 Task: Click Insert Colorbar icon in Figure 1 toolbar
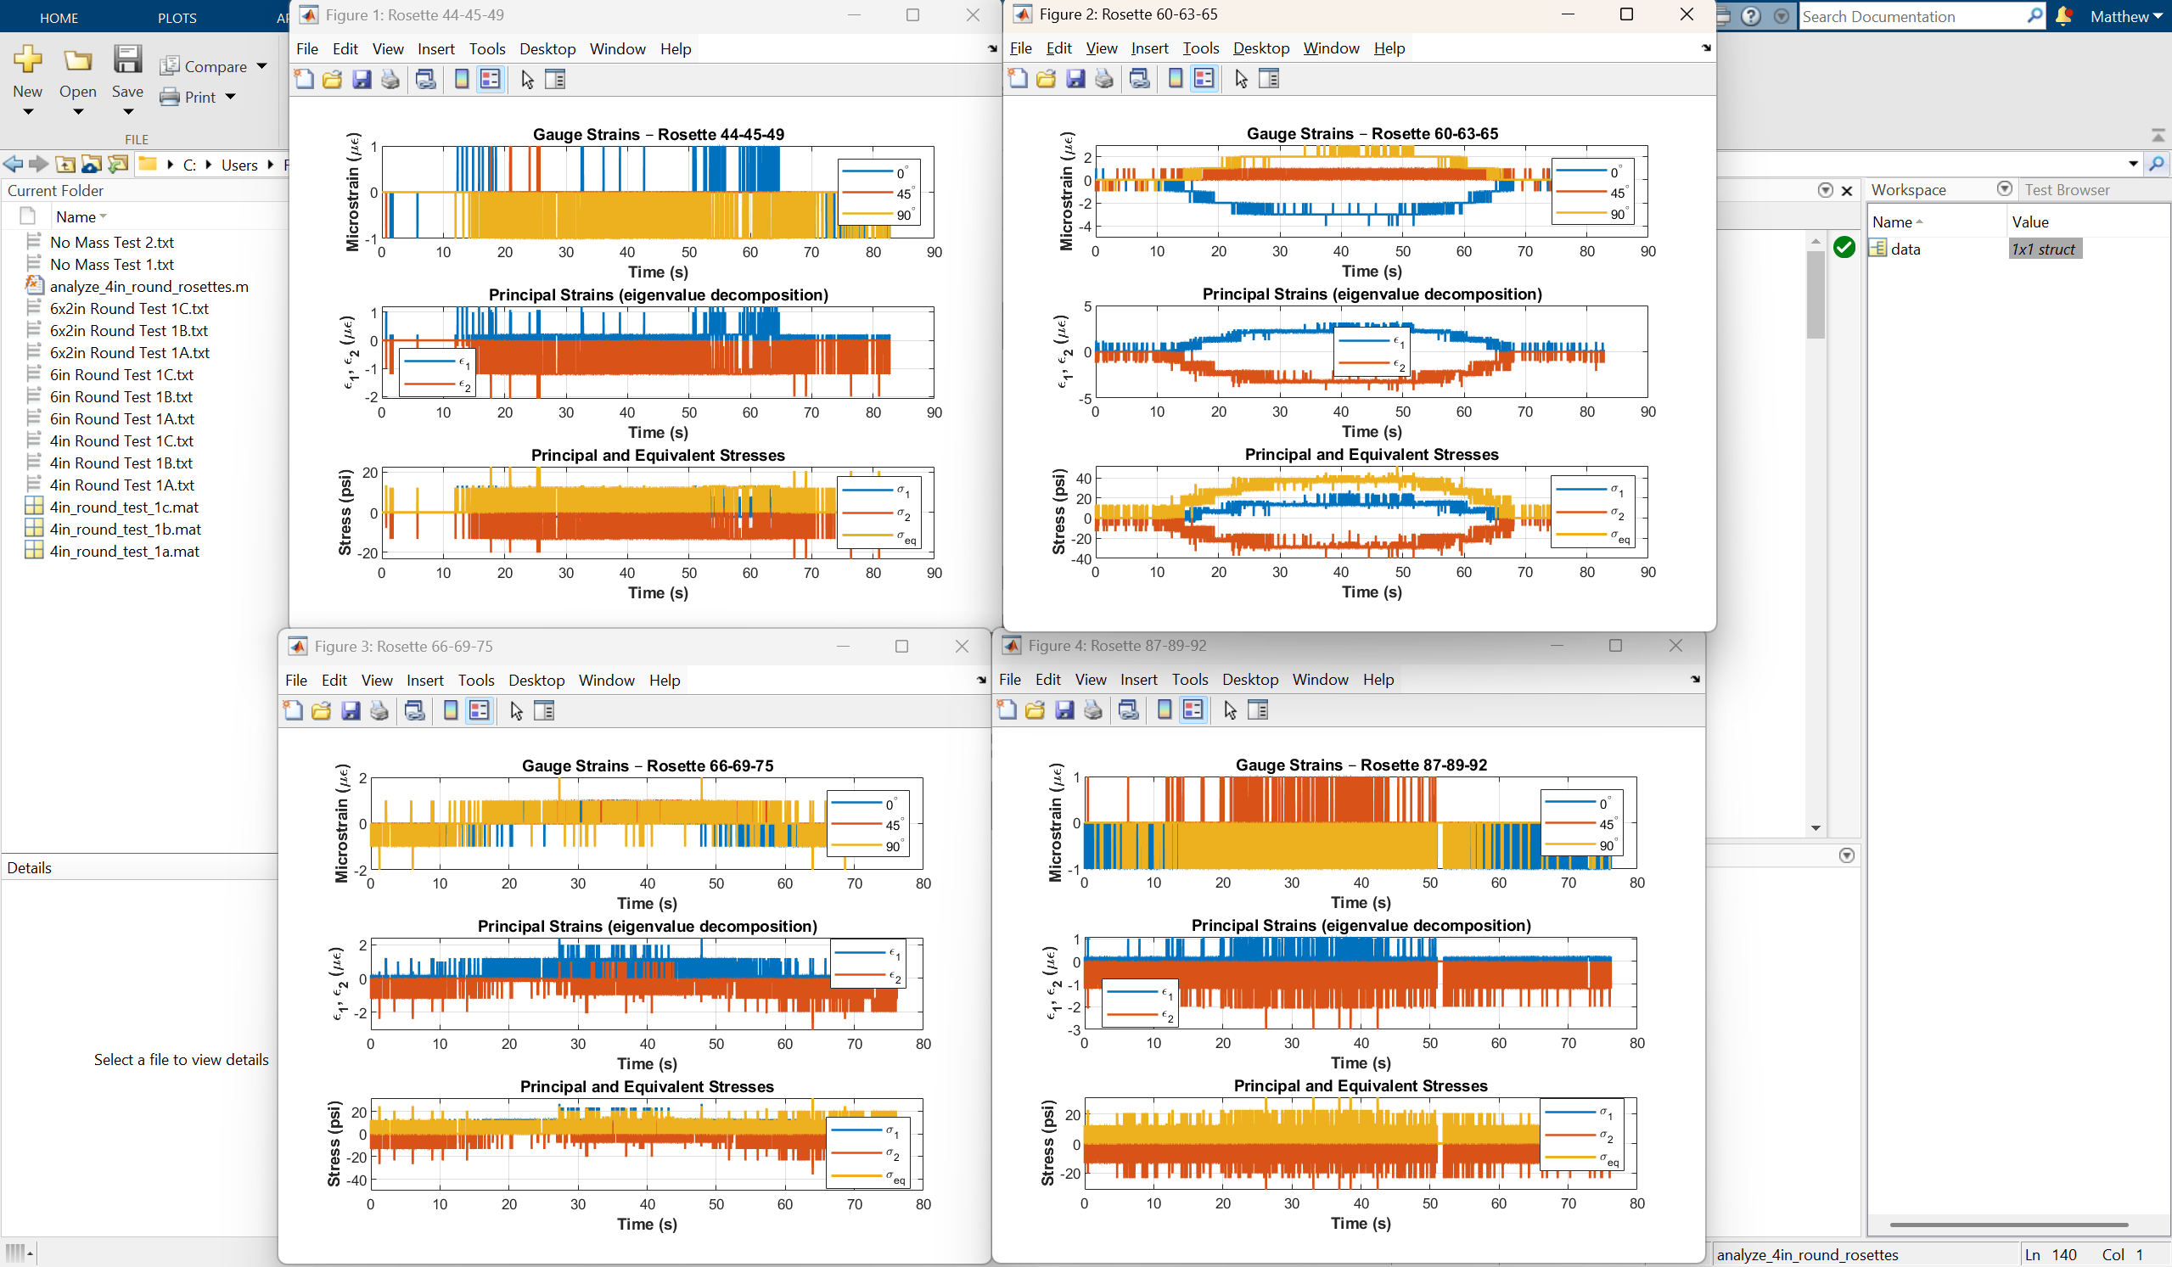pos(462,80)
